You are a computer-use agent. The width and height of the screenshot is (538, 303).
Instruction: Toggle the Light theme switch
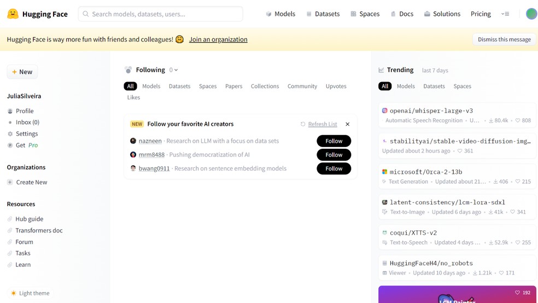click(14, 293)
